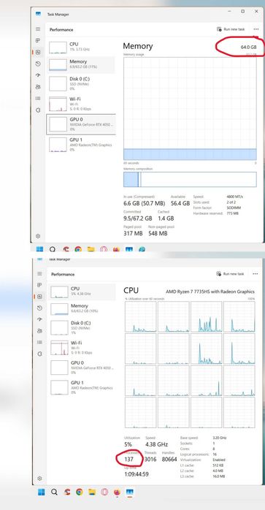Click the Memory composition bar
The height and width of the screenshot is (510, 265).
[190, 180]
